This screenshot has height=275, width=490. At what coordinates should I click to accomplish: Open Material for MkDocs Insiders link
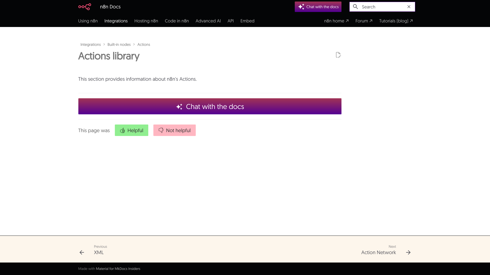click(x=118, y=269)
